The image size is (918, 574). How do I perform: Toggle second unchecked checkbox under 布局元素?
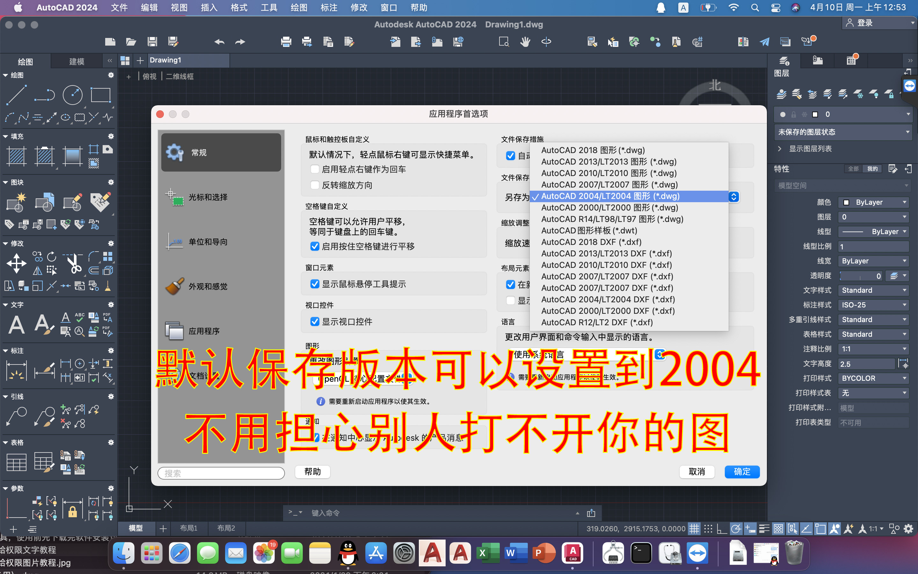click(x=511, y=301)
